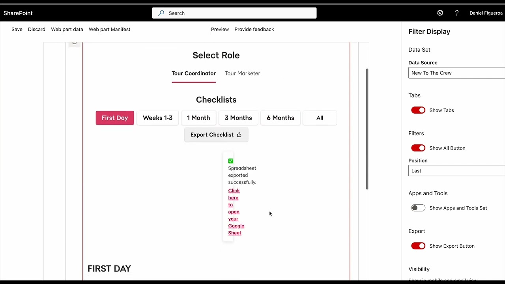Click the canvas vertical scrollbar
This screenshot has width=505, height=284.
point(367,129)
